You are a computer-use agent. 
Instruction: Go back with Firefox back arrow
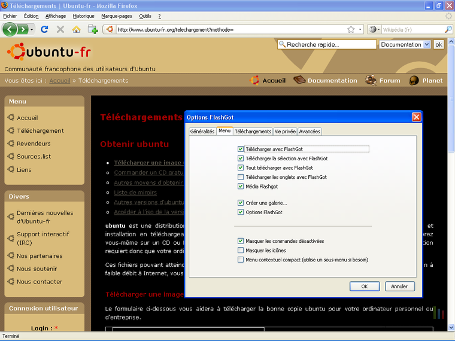(x=10, y=29)
